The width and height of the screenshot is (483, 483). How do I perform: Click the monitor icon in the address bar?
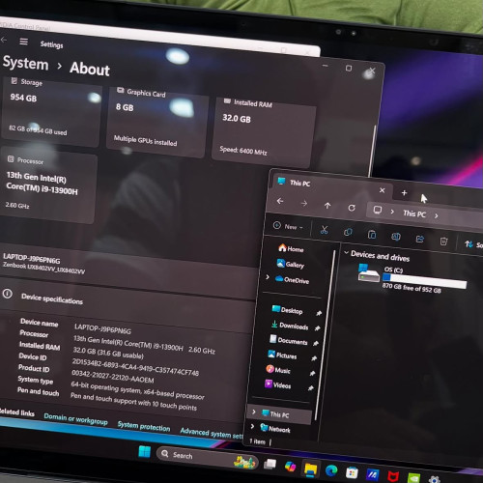(x=378, y=211)
